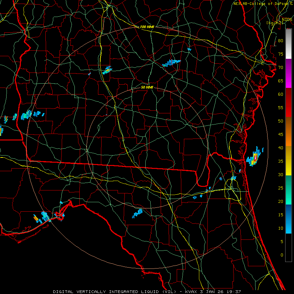294x294 pixels.
Task: Click the elongated blue echo below the 100 NMI label
Action: point(171,63)
